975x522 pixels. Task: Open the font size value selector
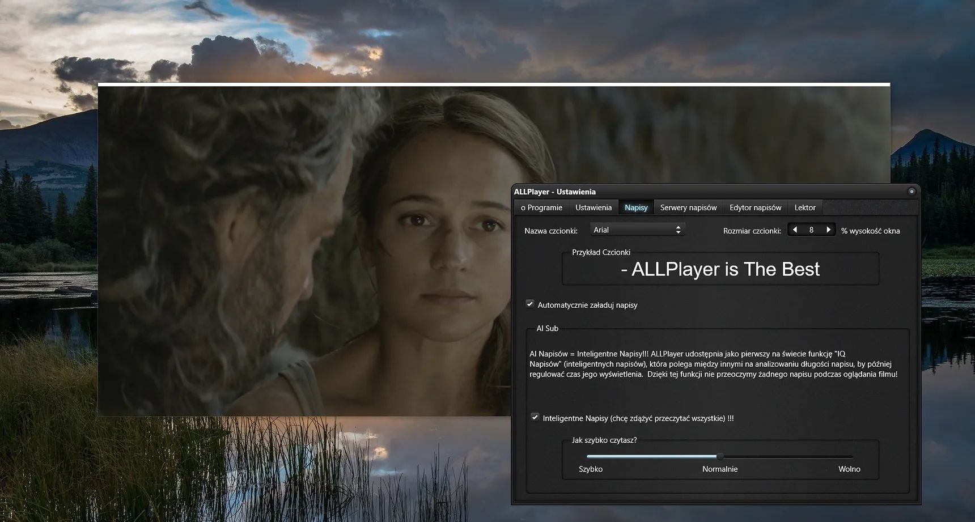[812, 230]
